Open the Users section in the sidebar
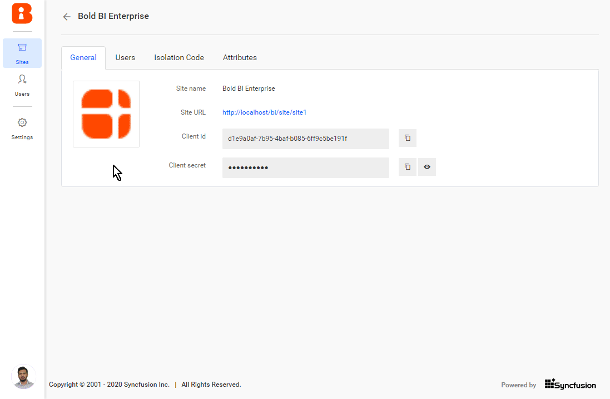This screenshot has width=610, height=399. tap(22, 85)
